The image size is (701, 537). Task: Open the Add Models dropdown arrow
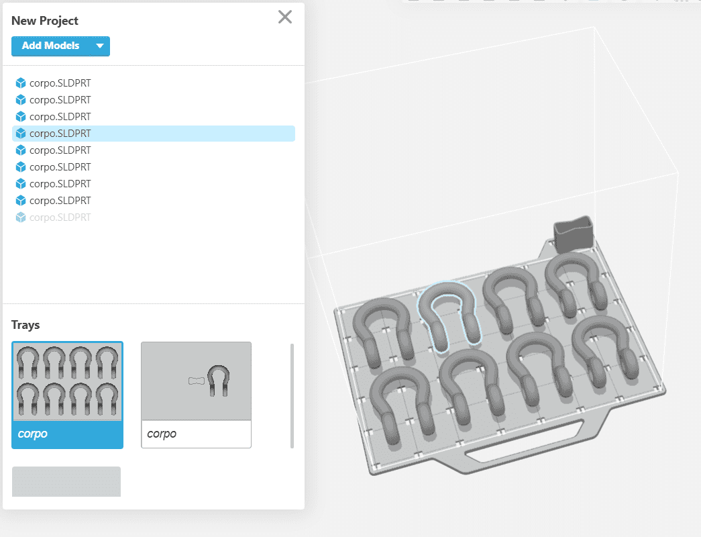(x=100, y=46)
